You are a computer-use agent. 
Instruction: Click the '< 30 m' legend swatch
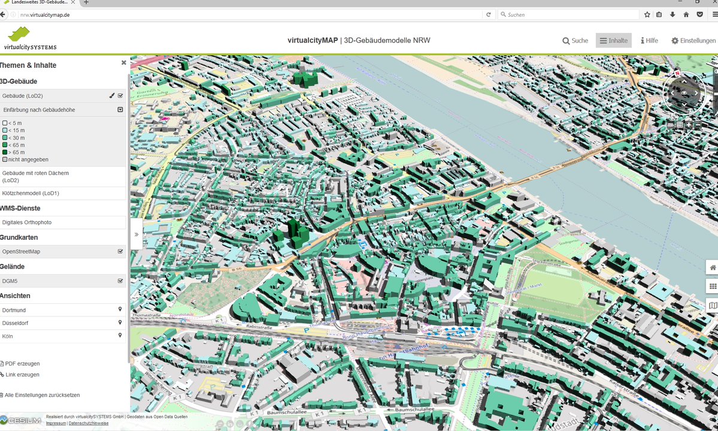[5, 137]
